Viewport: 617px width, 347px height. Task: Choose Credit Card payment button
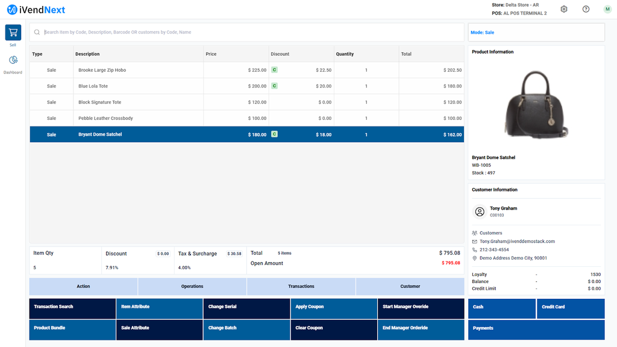point(570,307)
